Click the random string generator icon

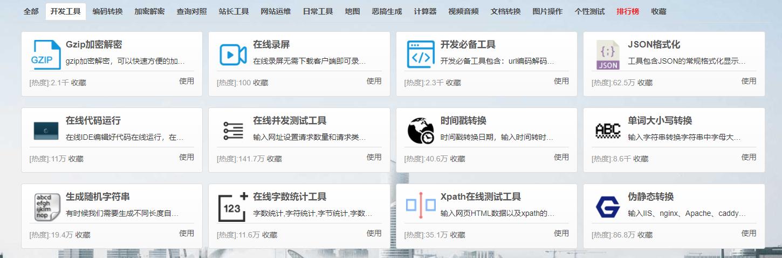(46, 207)
